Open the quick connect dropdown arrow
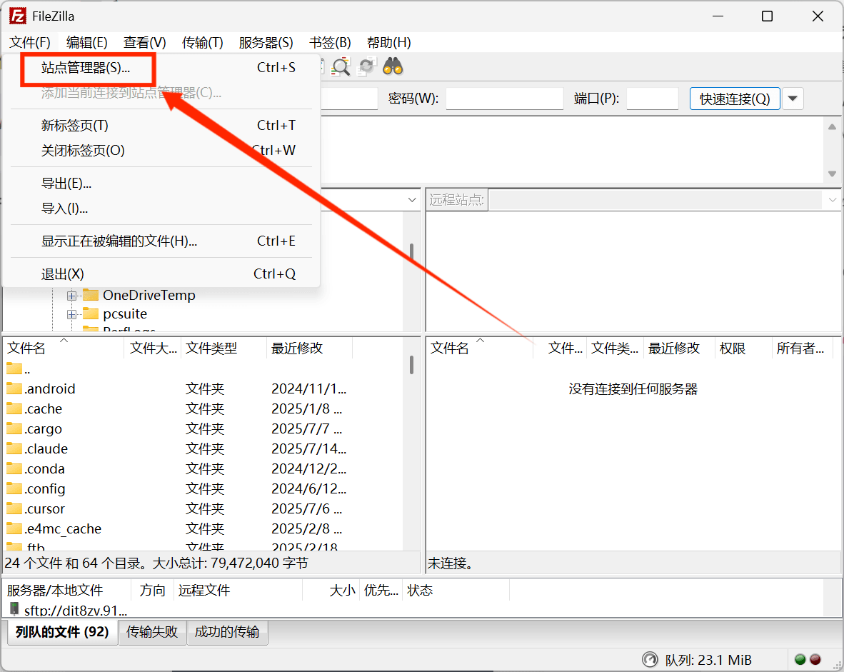This screenshot has width=844, height=672. pos(793,99)
